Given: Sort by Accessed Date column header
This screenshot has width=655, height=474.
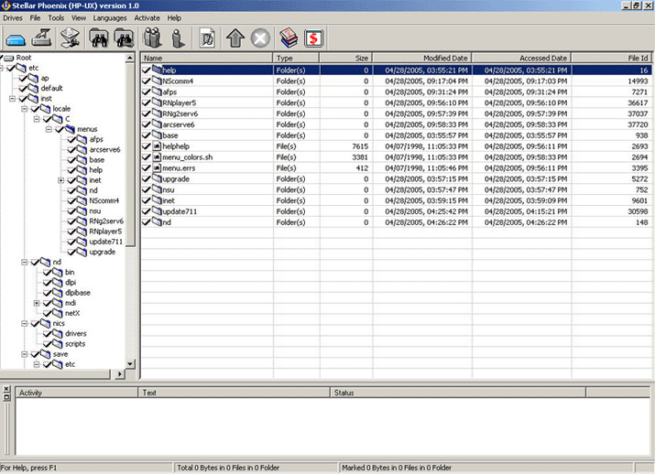Looking at the screenshot, I should tap(521, 58).
